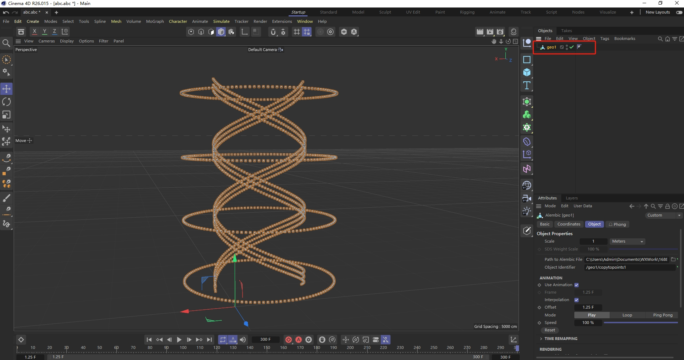Select the geo1 Alembic object
This screenshot has height=360, width=684.
point(551,47)
